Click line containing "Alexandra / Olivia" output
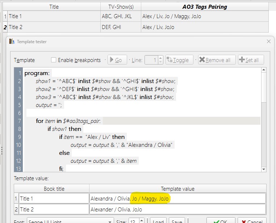This screenshot has width=276, height=223. 121,145
